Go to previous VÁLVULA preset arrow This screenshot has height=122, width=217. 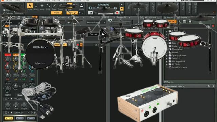click(x=9, y=99)
